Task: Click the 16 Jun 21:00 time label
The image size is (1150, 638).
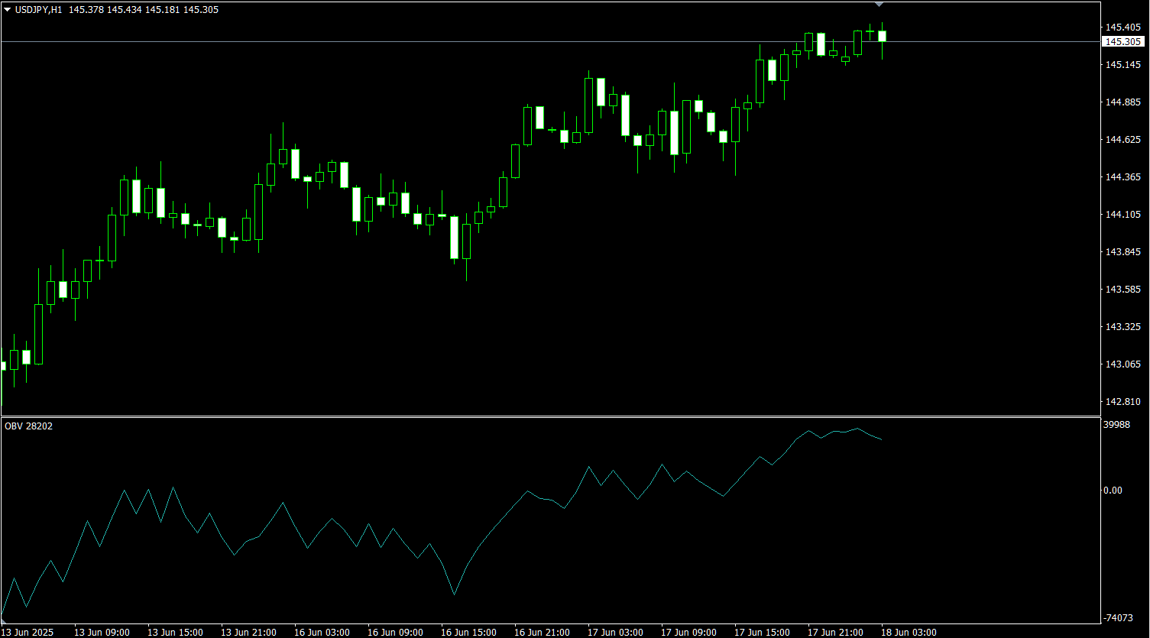Action: coord(542,633)
